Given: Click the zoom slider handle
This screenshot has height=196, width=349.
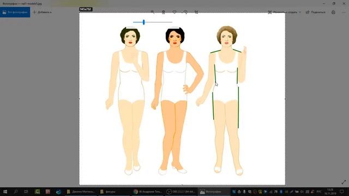Looking at the screenshot, I should [x=144, y=22].
